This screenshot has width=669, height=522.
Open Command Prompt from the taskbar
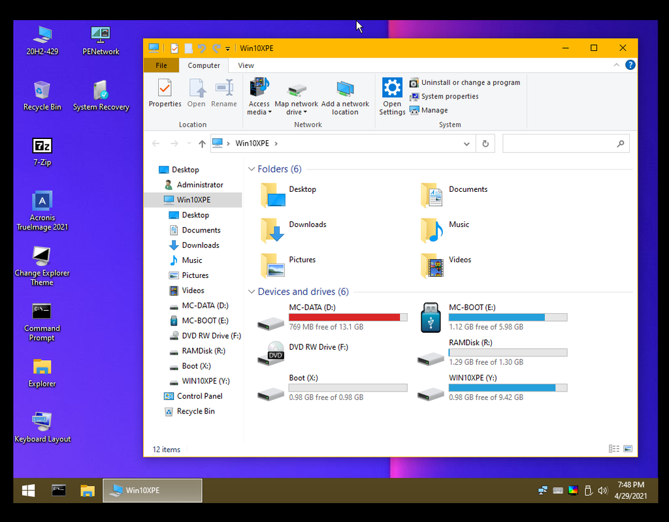tap(58, 491)
